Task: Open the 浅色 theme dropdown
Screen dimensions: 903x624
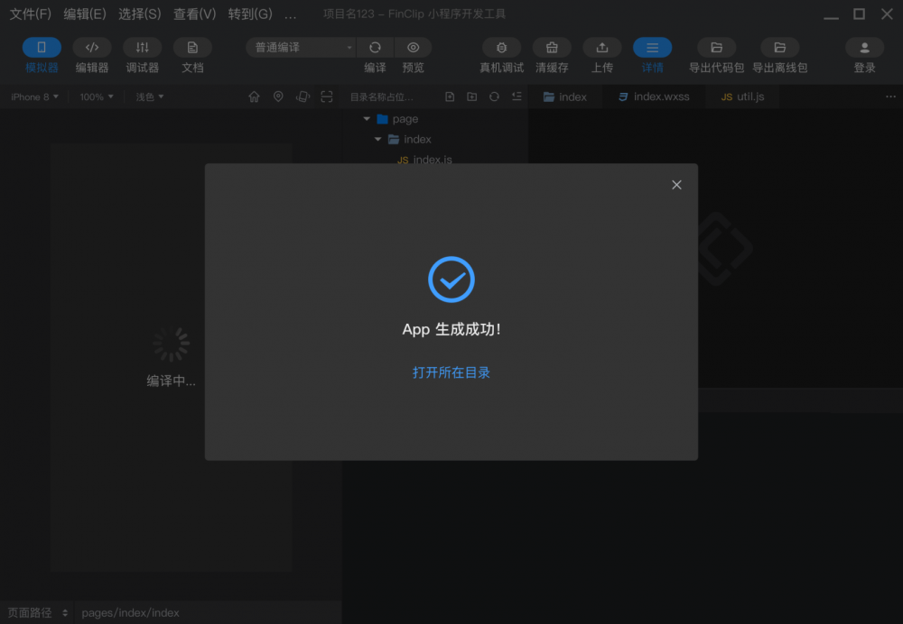Action: click(150, 96)
